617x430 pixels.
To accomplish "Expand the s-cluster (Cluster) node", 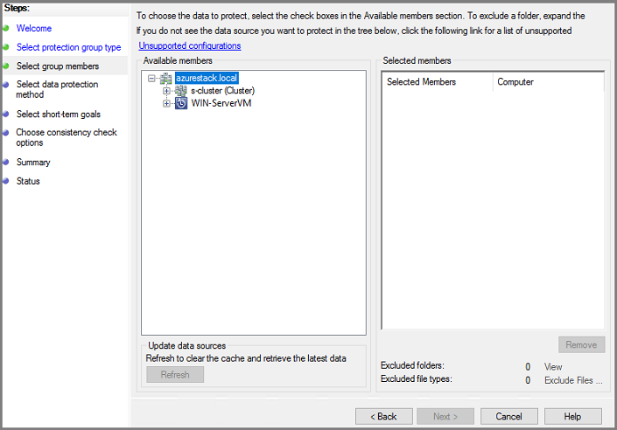I will (x=166, y=91).
